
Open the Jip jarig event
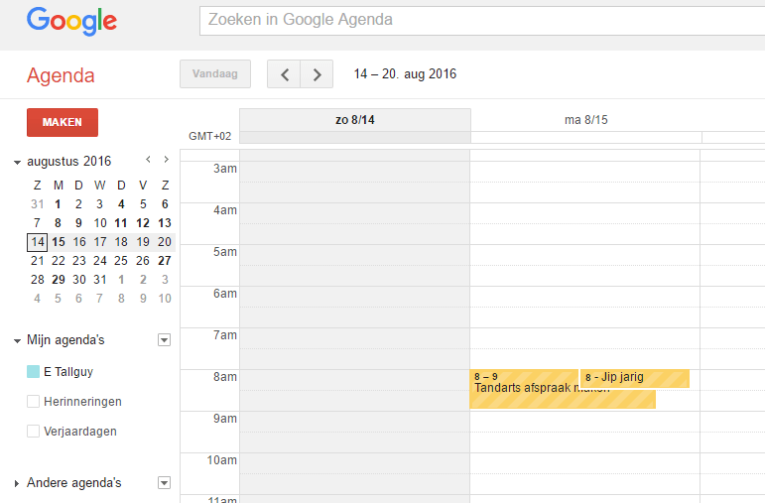pos(635,378)
